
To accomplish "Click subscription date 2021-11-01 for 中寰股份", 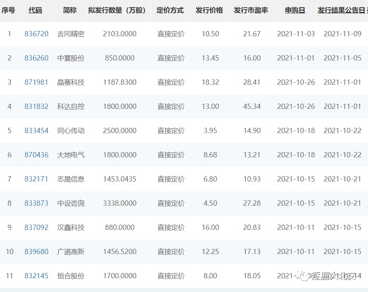I will 296,58.
